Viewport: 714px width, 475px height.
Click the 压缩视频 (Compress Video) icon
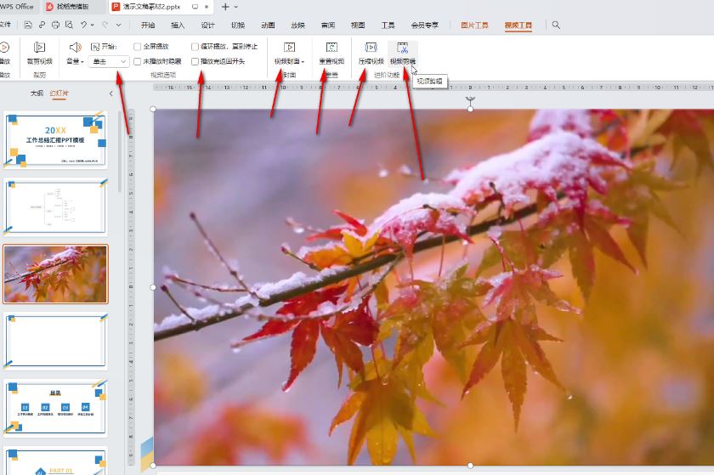(371, 48)
